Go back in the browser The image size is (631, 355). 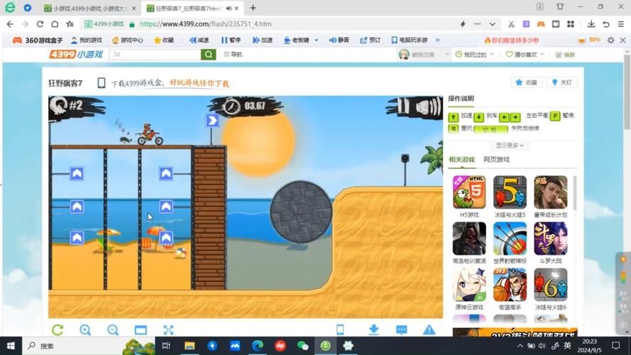pos(10,24)
